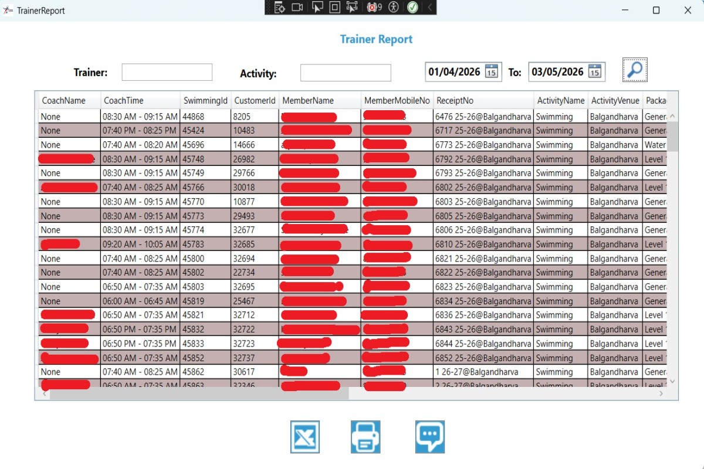Click the video camera debug toolbar icon
Image resolution: width=704 pixels, height=469 pixels.
(297, 7)
